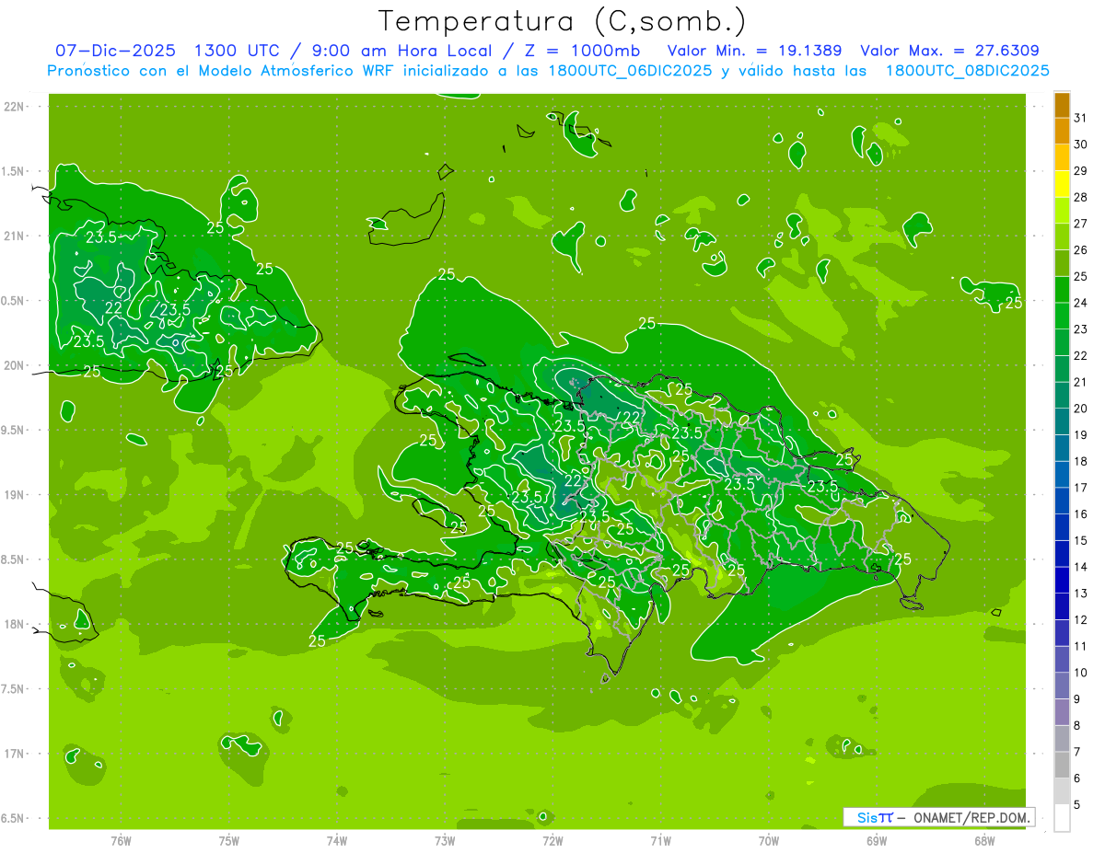Pick the blue color band between 16 and 17
The image size is (1105, 853).
click(1062, 501)
